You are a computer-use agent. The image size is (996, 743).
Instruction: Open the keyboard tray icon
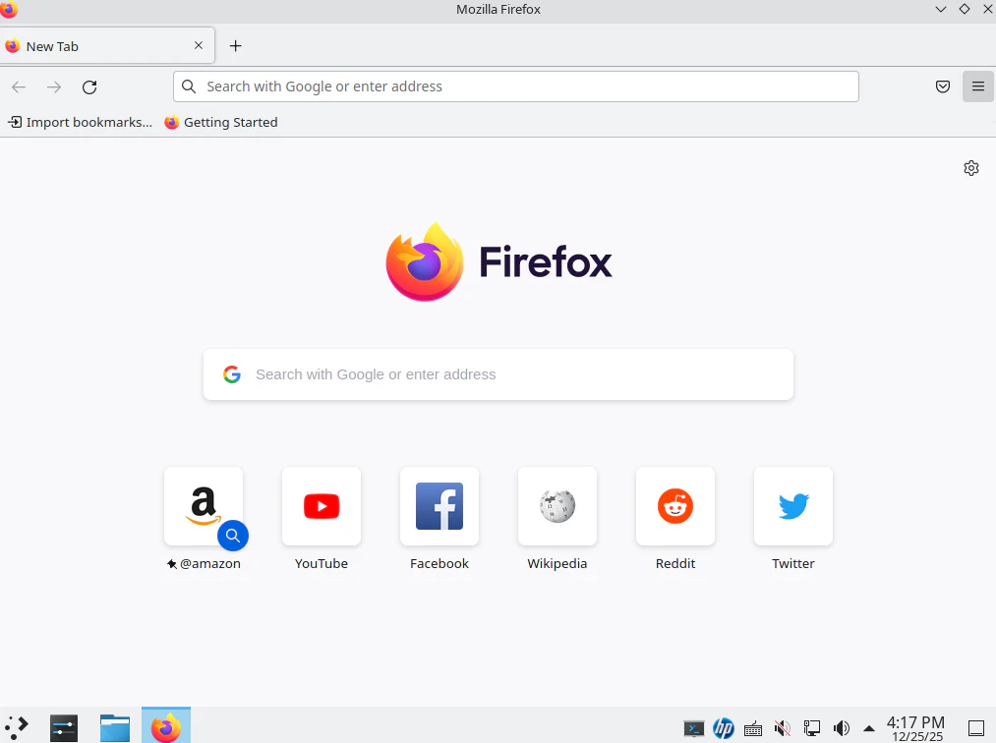(x=753, y=728)
